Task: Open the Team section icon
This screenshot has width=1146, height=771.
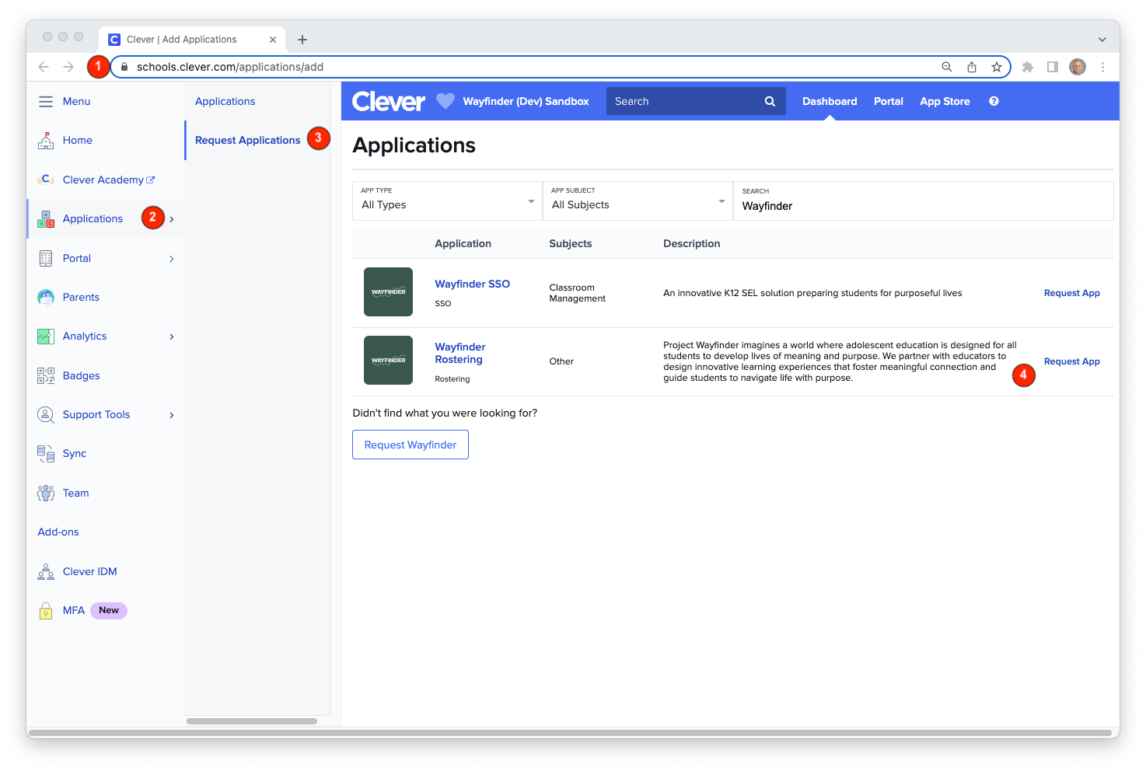Action: 46,493
